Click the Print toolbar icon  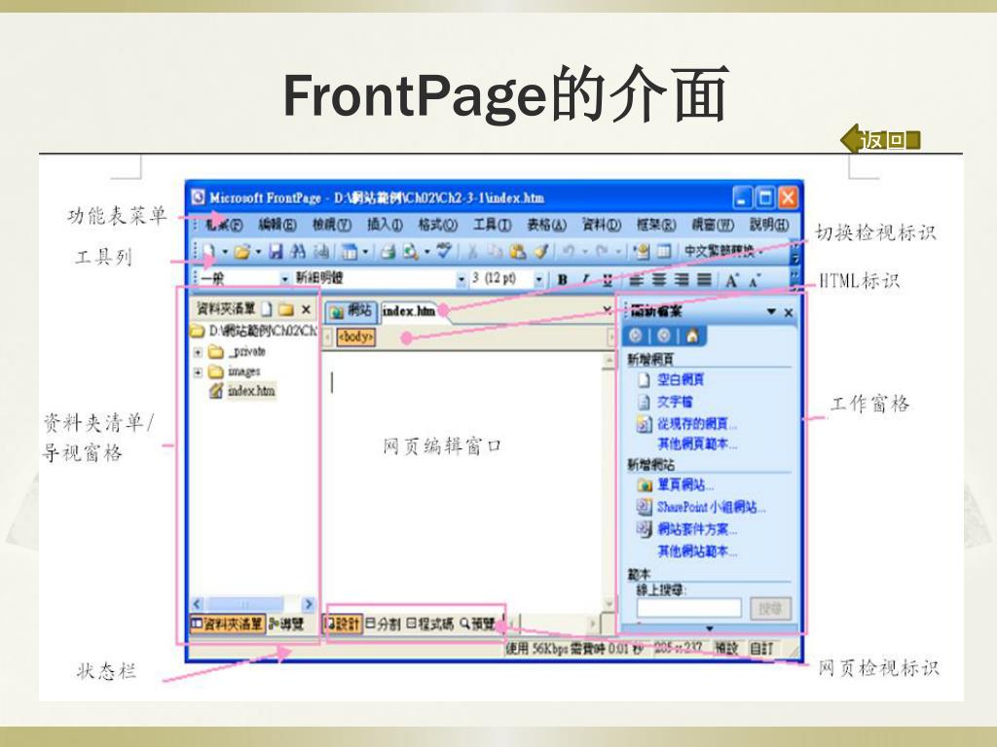coord(388,252)
